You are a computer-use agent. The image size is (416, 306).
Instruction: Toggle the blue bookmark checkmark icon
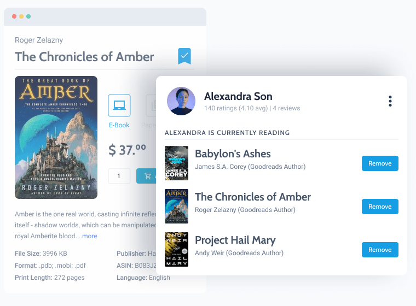pos(184,56)
